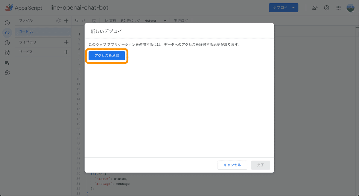Open the Triggers alarm clock icon
359x196 pixels.
pyautogui.click(x=7, y=53)
